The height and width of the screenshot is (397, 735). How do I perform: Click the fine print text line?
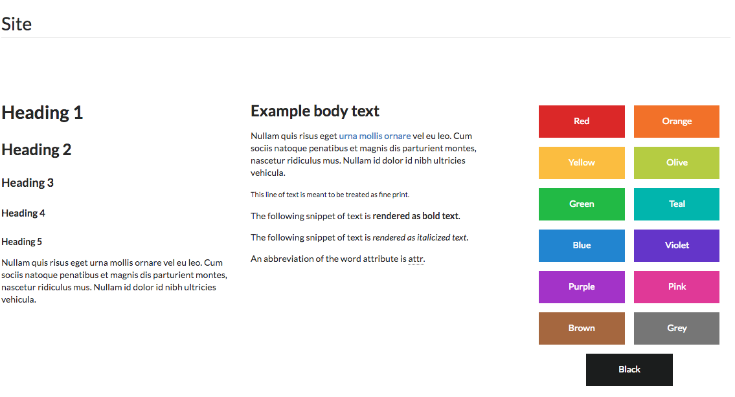330,195
